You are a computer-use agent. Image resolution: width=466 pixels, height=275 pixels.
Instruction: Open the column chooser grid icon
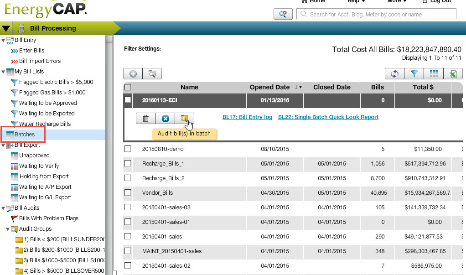(434, 74)
